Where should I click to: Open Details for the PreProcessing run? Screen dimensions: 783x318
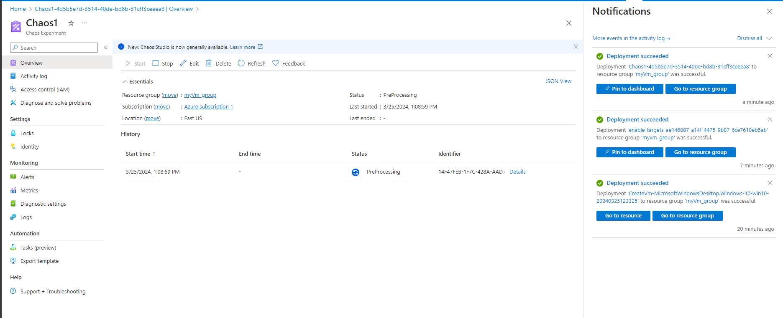coord(517,172)
